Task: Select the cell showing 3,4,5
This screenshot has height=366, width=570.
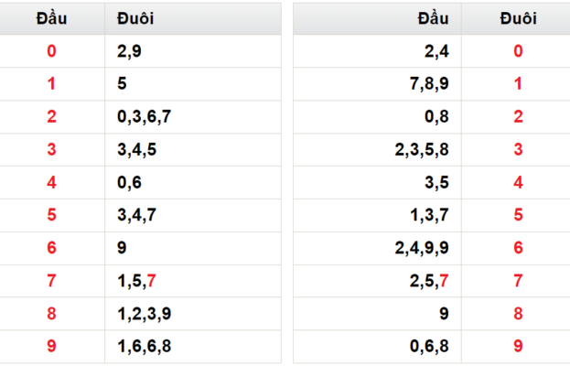Action: click(193, 149)
